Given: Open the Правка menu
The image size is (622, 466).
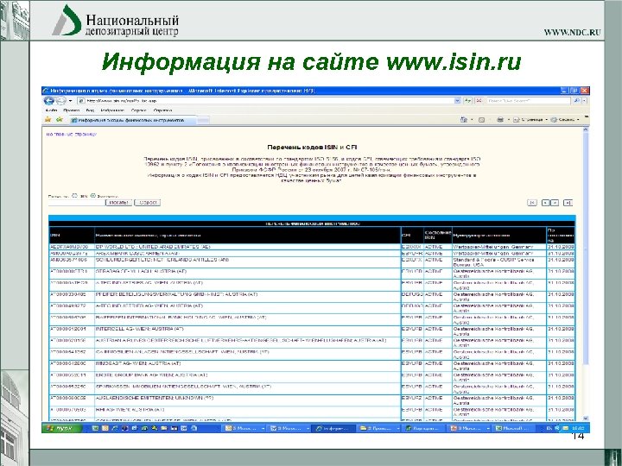Looking at the screenshot, I should [x=72, y=110].
